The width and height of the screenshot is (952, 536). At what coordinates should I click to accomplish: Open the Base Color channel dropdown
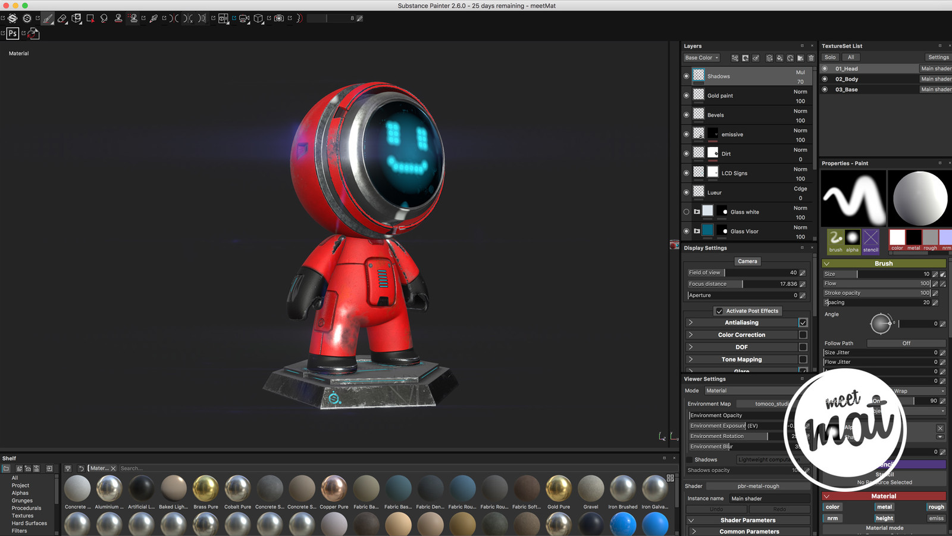[702, 58]
